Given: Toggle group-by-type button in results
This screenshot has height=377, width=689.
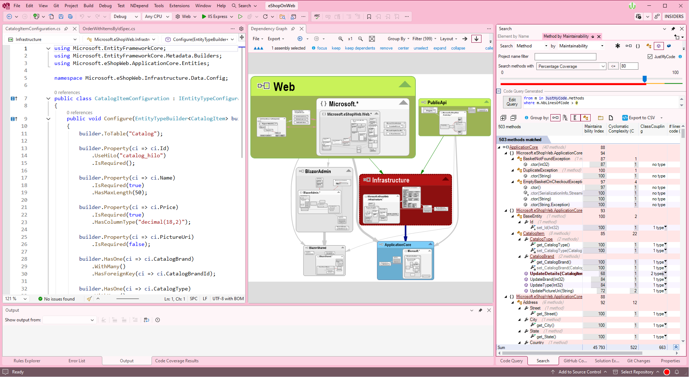Looking at the screenshot, I should pos(586,118).
